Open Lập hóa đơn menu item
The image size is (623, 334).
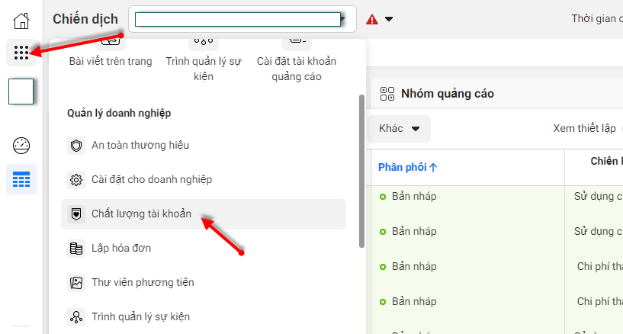(x=204, y=249)
